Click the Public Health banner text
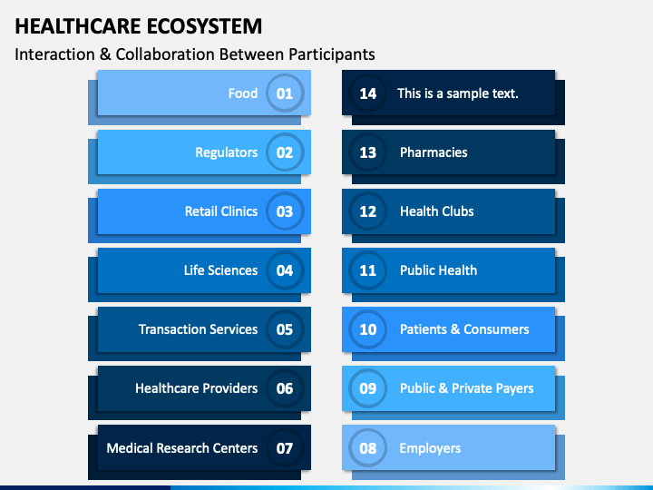Screen dimensions: 653x490 [x=439, y=270]
